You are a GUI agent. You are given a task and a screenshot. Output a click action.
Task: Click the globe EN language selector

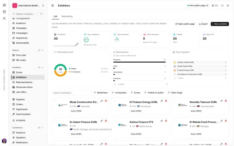point(215,6)
